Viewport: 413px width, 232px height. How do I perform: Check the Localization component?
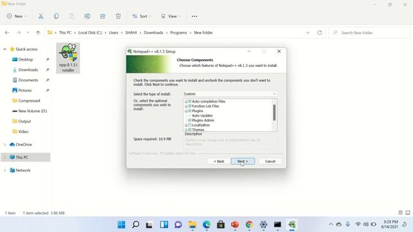190,125
